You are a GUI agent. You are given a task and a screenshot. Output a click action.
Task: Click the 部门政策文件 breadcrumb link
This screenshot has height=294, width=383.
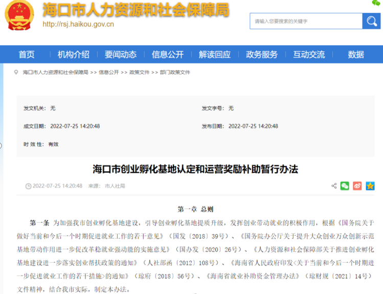(175, 72)
